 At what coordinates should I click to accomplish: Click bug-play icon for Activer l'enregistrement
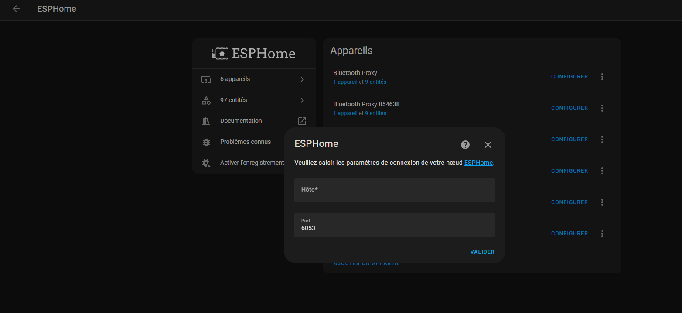pos(206,163)
